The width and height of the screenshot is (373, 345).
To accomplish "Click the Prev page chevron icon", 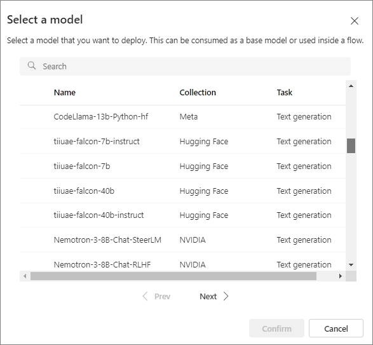I will click(x=145, y=296).
